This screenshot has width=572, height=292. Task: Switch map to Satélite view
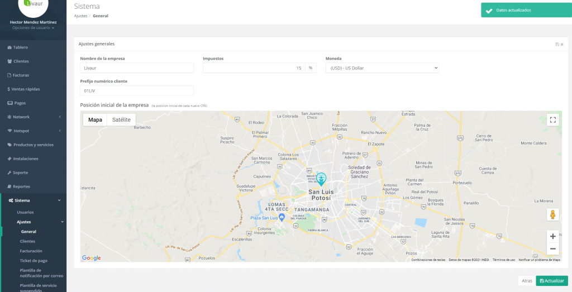(121, 119)
